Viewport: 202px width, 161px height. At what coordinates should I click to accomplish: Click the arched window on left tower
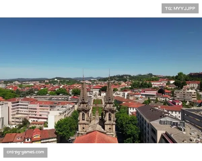pos(83,116)
